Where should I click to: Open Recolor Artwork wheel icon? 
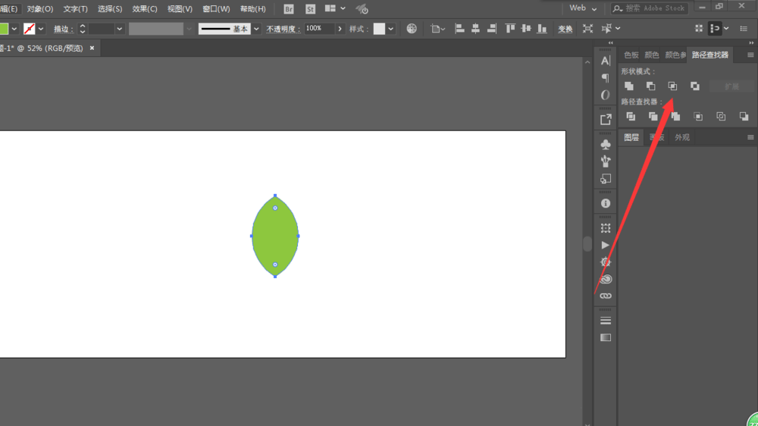pyautogui.click(x=412, y=29)
